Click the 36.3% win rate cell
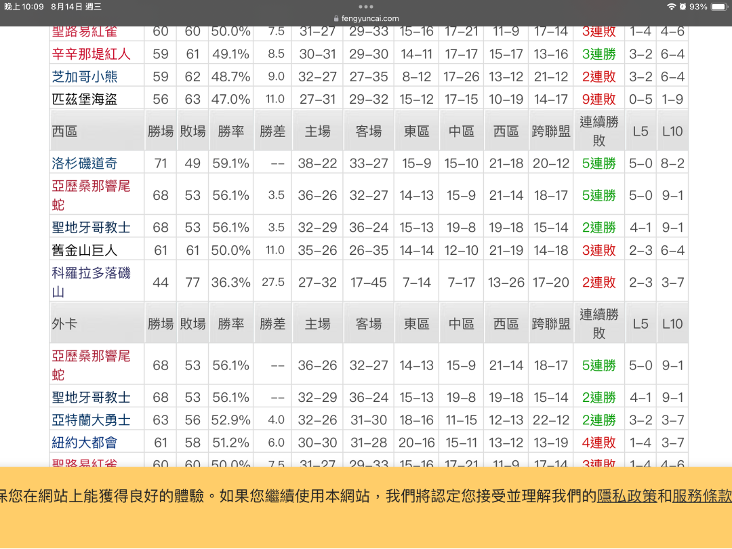Screen dimensions: 732x549 coord(231,282)
